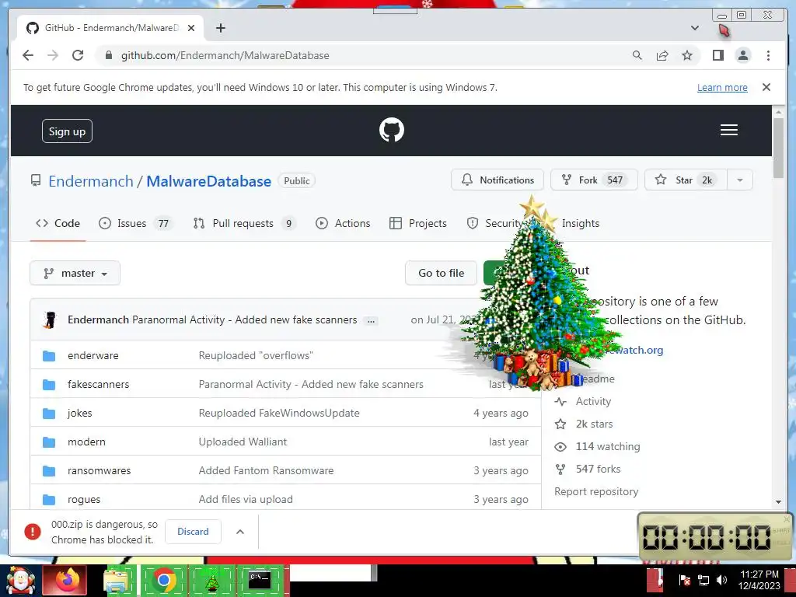796x597 pixels.
Task: Go back with the browser back arrow
Action: point(28,55)
